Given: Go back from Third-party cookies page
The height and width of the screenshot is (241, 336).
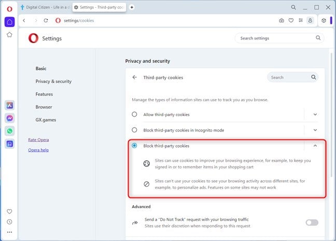Looking at the screenshot, I should [x=135, y=77].
